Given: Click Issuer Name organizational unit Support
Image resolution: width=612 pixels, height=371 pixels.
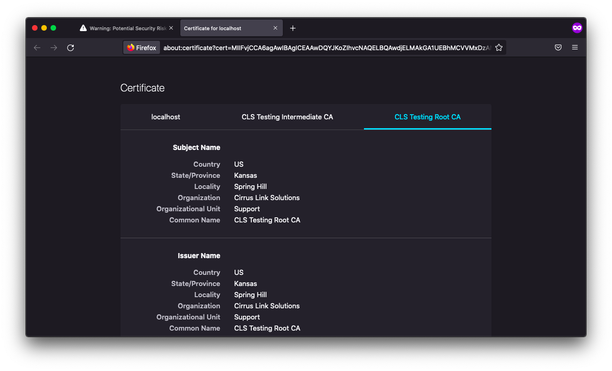Looking at the screenshot, I should tap(247, 317).
